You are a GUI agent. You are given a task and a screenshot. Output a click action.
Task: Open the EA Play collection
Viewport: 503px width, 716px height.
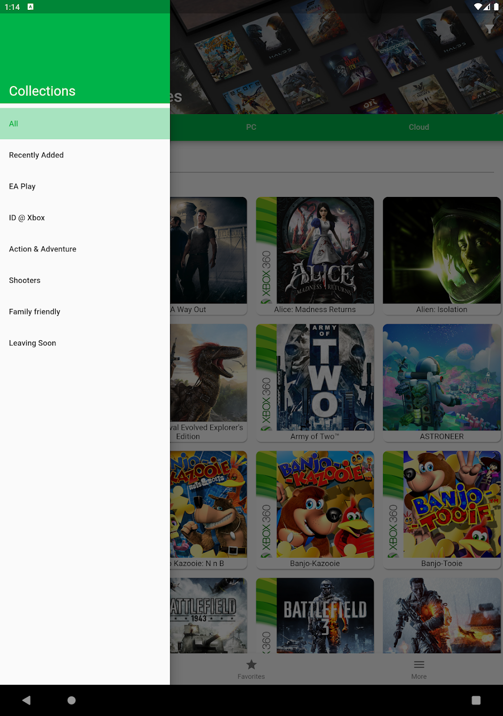click(x=85, y=187)
